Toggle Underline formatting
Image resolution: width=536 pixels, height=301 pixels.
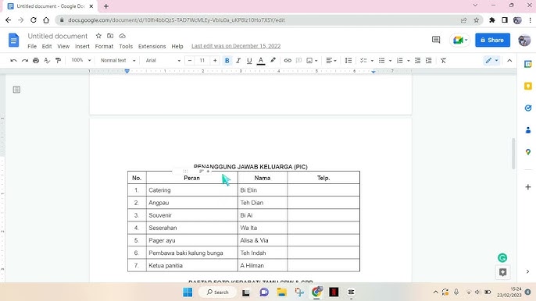[x=249, y=60]
